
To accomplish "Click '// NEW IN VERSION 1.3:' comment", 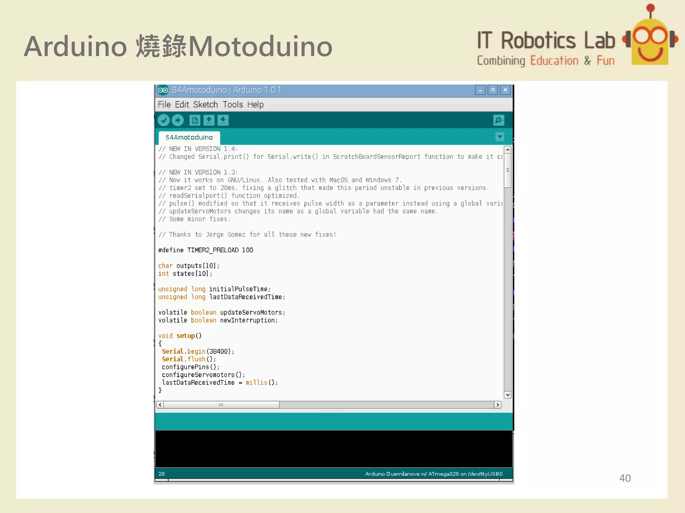I will [198, 172].
